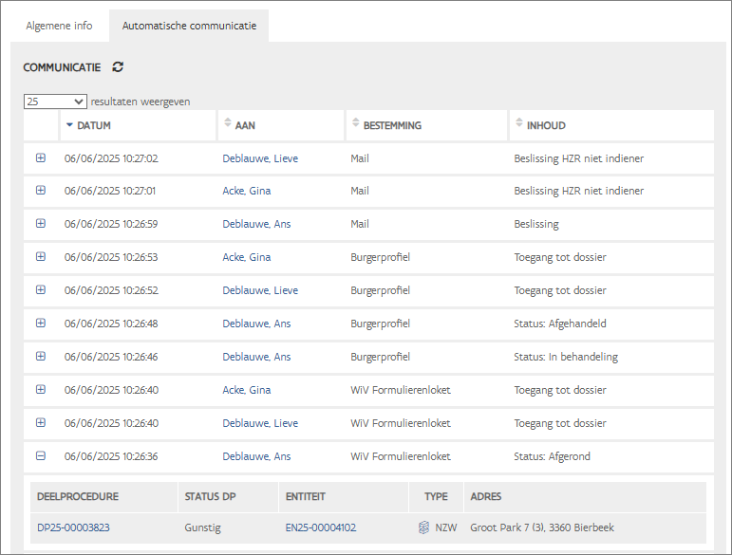
Task: Open the results per page dropdown
Action: coord(55,102)
